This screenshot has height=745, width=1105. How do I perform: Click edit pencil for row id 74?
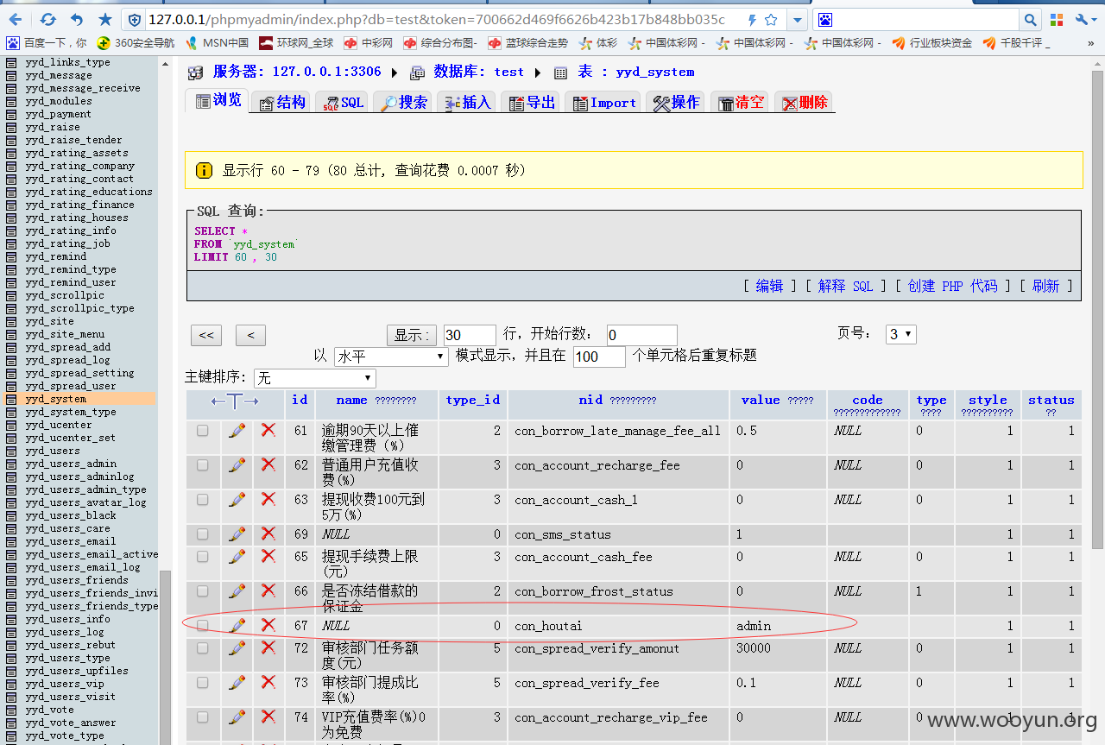coord(237,717)
